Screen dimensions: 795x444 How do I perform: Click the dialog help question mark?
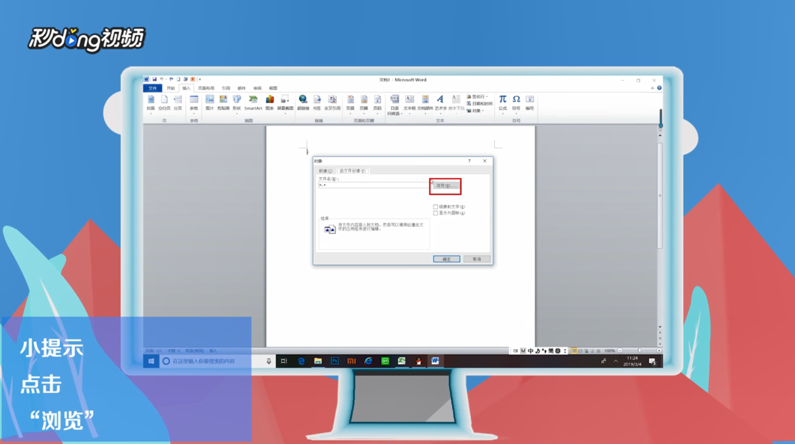pos(469,161)
